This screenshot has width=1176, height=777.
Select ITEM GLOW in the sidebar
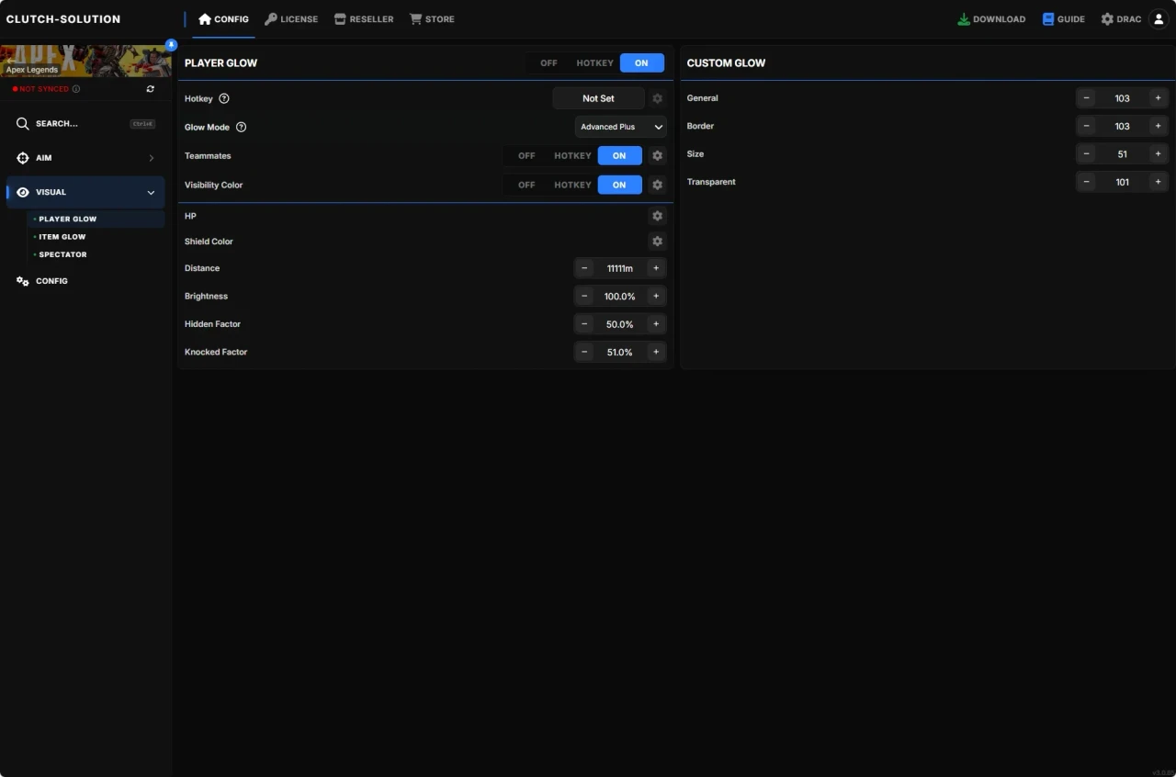pos(62,236)
